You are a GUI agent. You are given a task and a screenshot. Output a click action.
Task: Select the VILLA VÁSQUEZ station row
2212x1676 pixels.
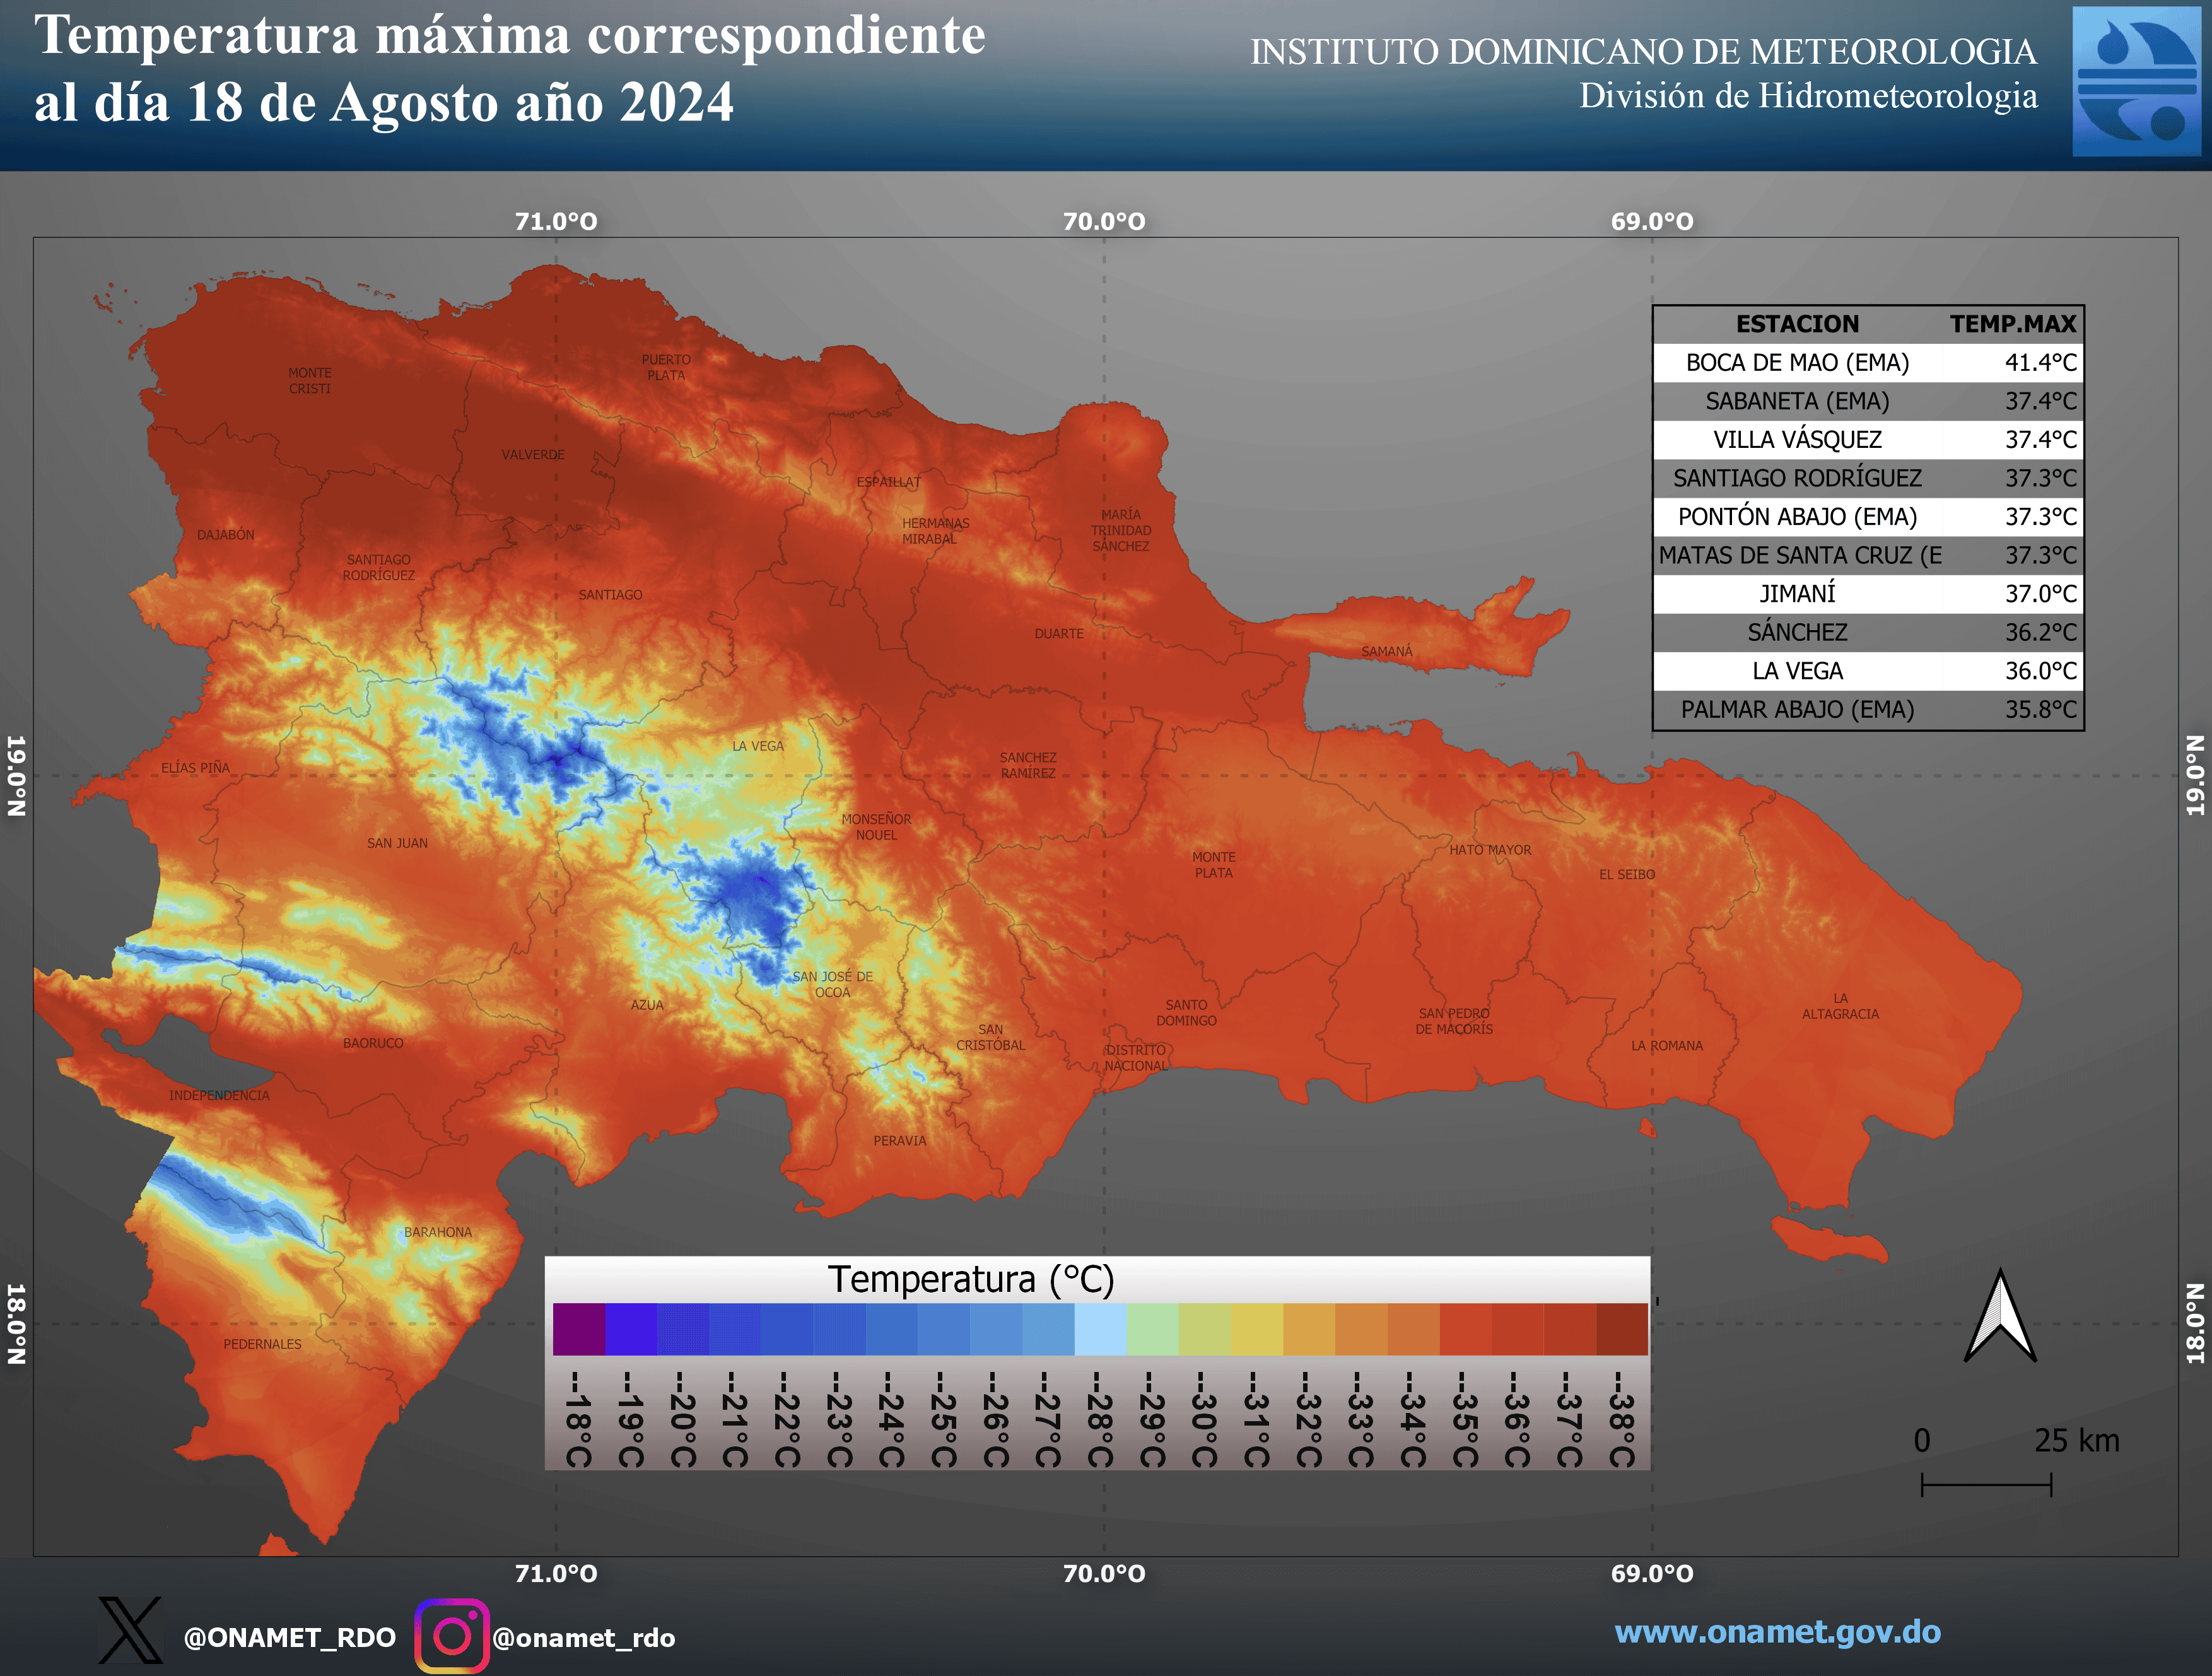1868,440
